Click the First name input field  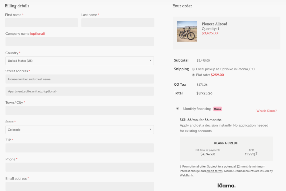tap(41, 23)
